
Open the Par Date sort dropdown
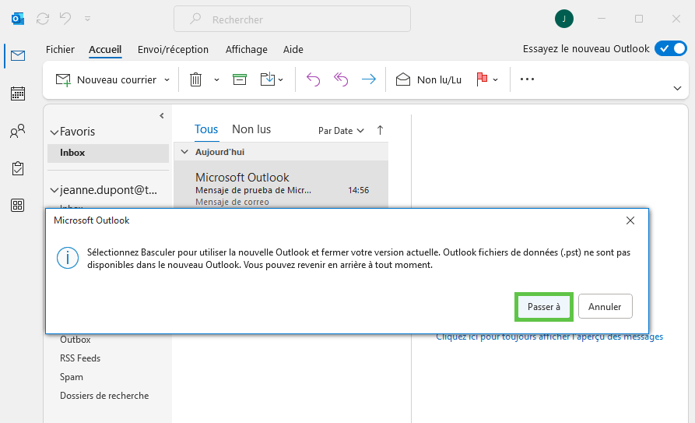point(341,131)
